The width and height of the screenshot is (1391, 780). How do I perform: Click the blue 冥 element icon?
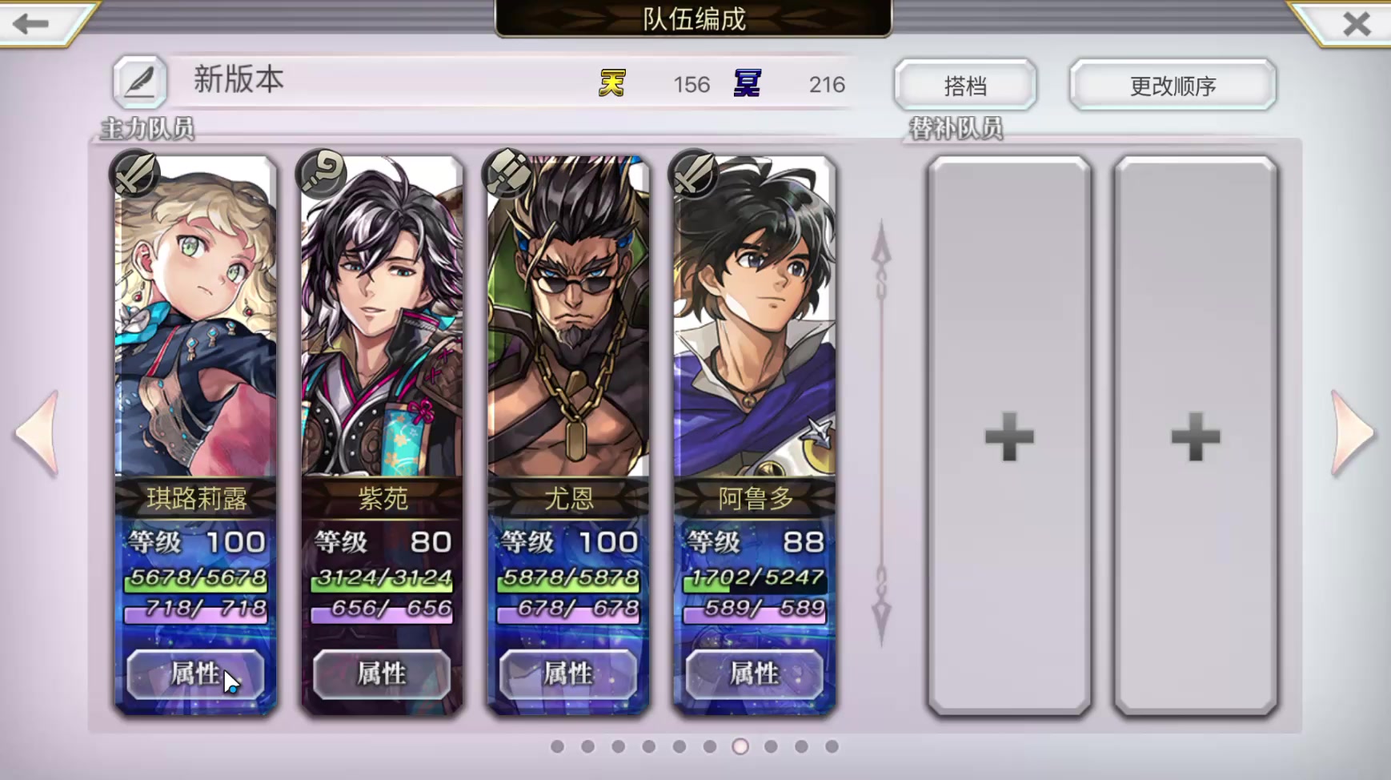pos(748,83)
